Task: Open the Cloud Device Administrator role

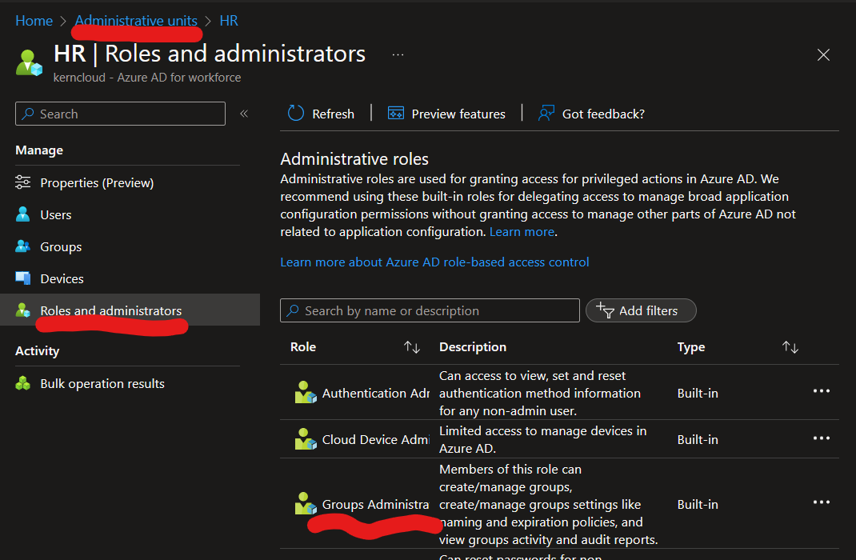Action: [375, 439]
